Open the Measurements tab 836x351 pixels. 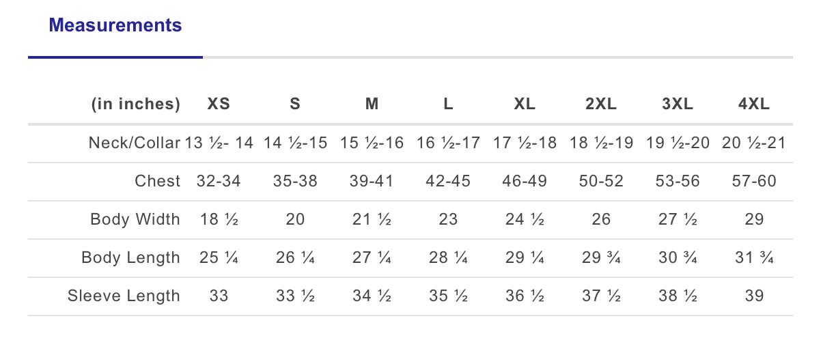[x=115, y=26]
